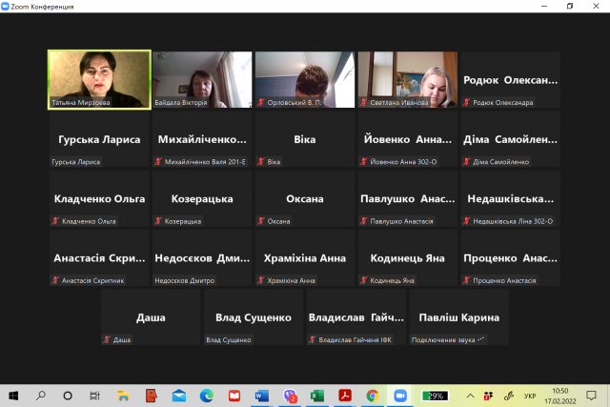This screenshot has height=407, width=610.
Task: Open the Windows Start menu
Action: (x=13, y=397)
